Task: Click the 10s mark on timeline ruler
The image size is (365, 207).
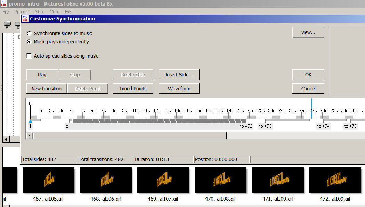Action: [x=136, y=111]
